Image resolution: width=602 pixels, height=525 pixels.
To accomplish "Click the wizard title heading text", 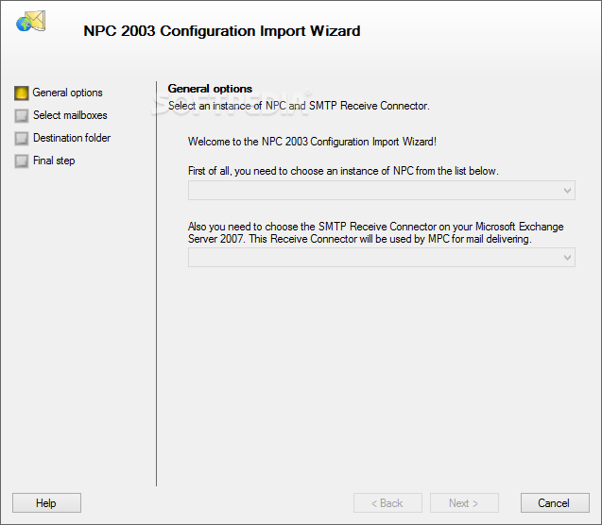I will pyautogui.click(x=222, y=31).
